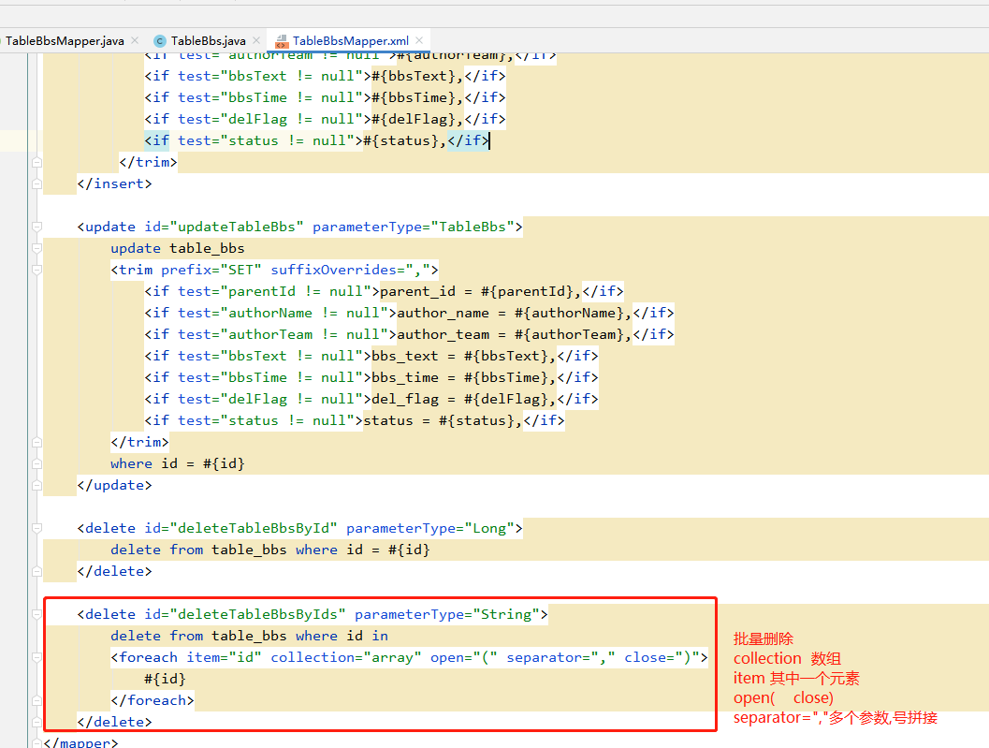Collapse the deleteTableBbsByIds delete block
The image size is (989, 748).
point(36,614)
